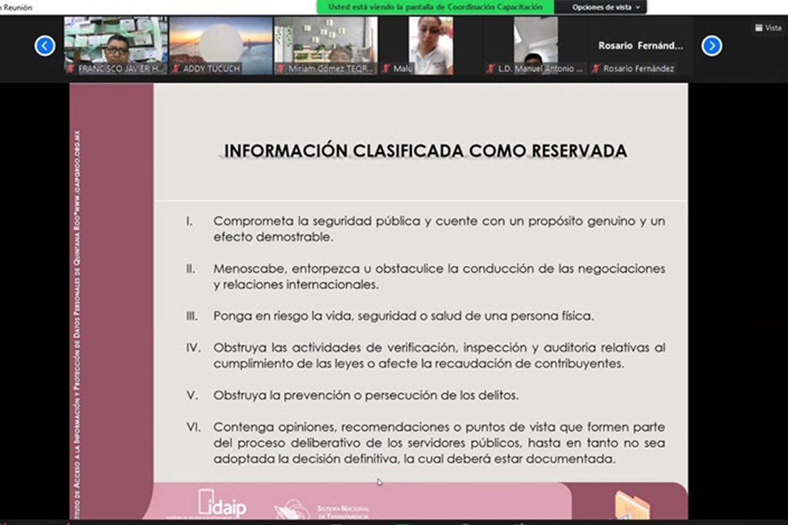Open the Vista layout menu

pos(767,28)
